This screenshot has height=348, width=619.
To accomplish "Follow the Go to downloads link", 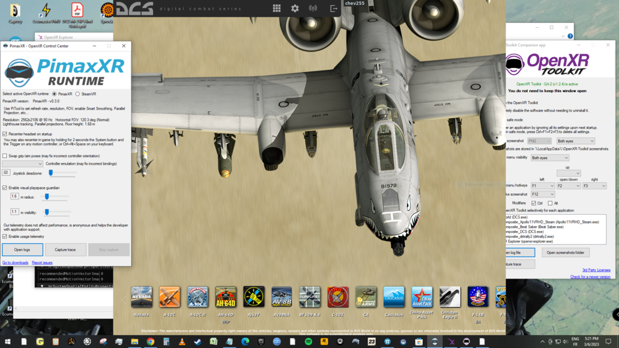I will 15,263.
